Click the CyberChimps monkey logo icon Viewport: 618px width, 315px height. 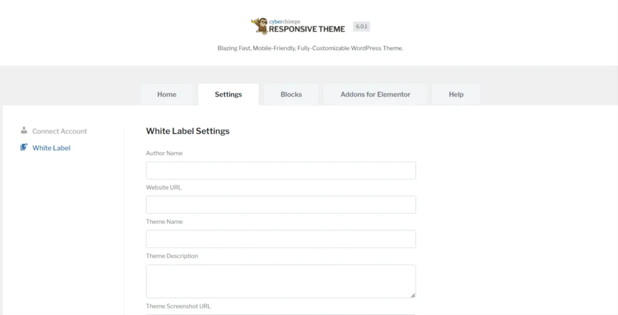coord(259,26)
